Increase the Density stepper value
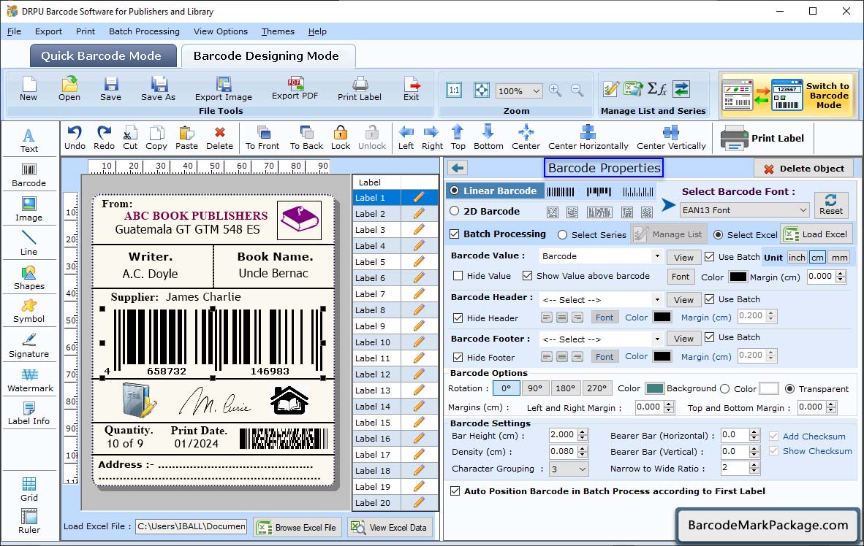The image size is (864, 546). tap(583, 449)
